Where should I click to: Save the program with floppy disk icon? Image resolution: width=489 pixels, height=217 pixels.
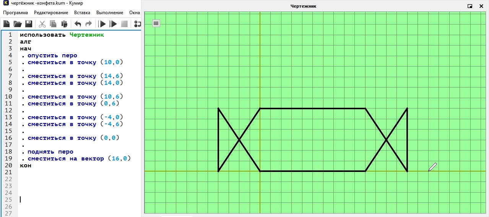click(x=29, y=24)
